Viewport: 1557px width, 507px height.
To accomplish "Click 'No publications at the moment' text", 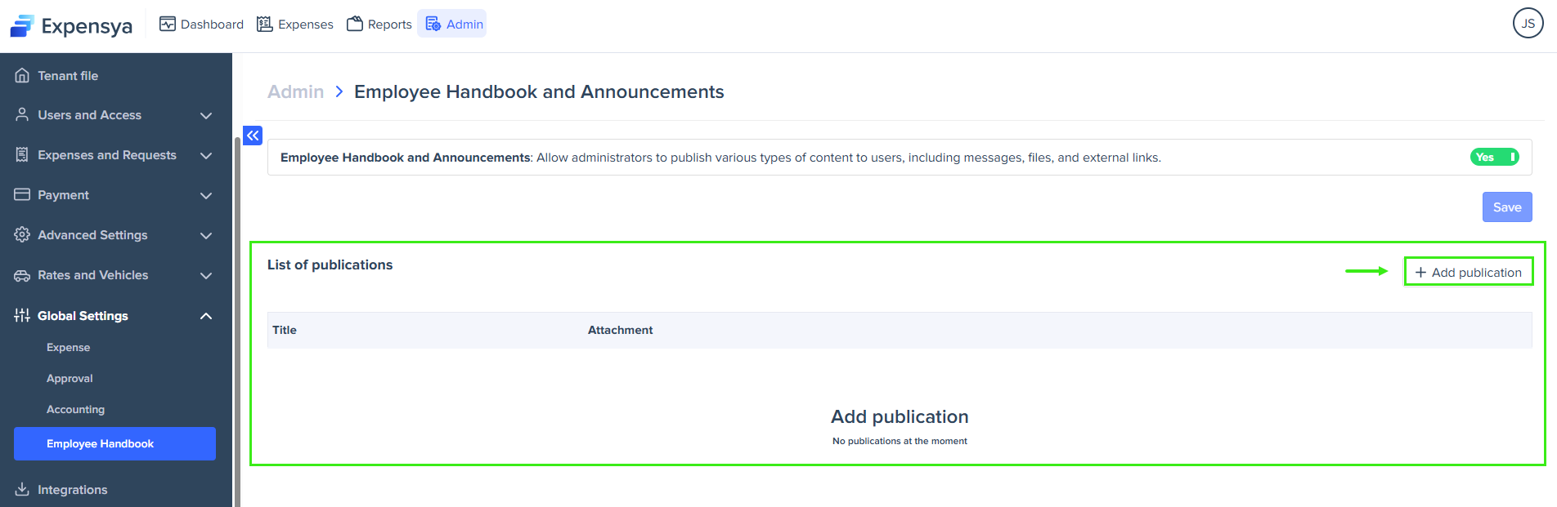I will coord(900,441).
